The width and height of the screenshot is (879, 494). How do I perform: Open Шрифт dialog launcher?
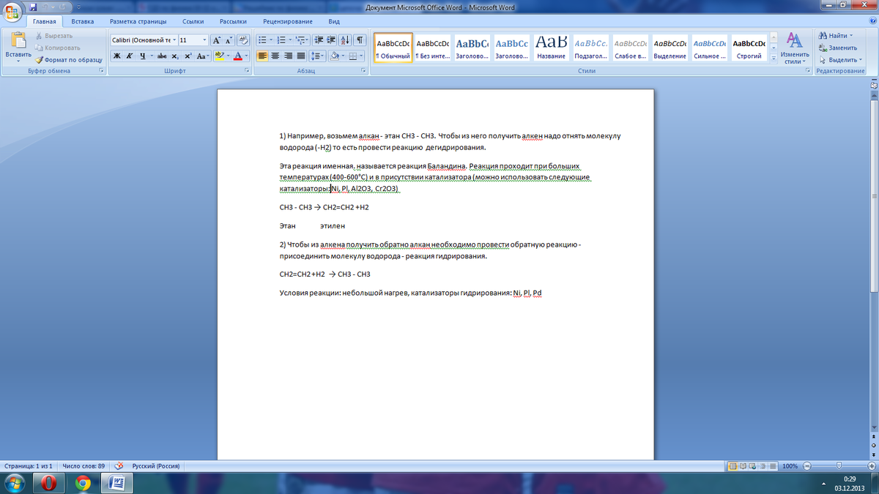coord(247,71)
